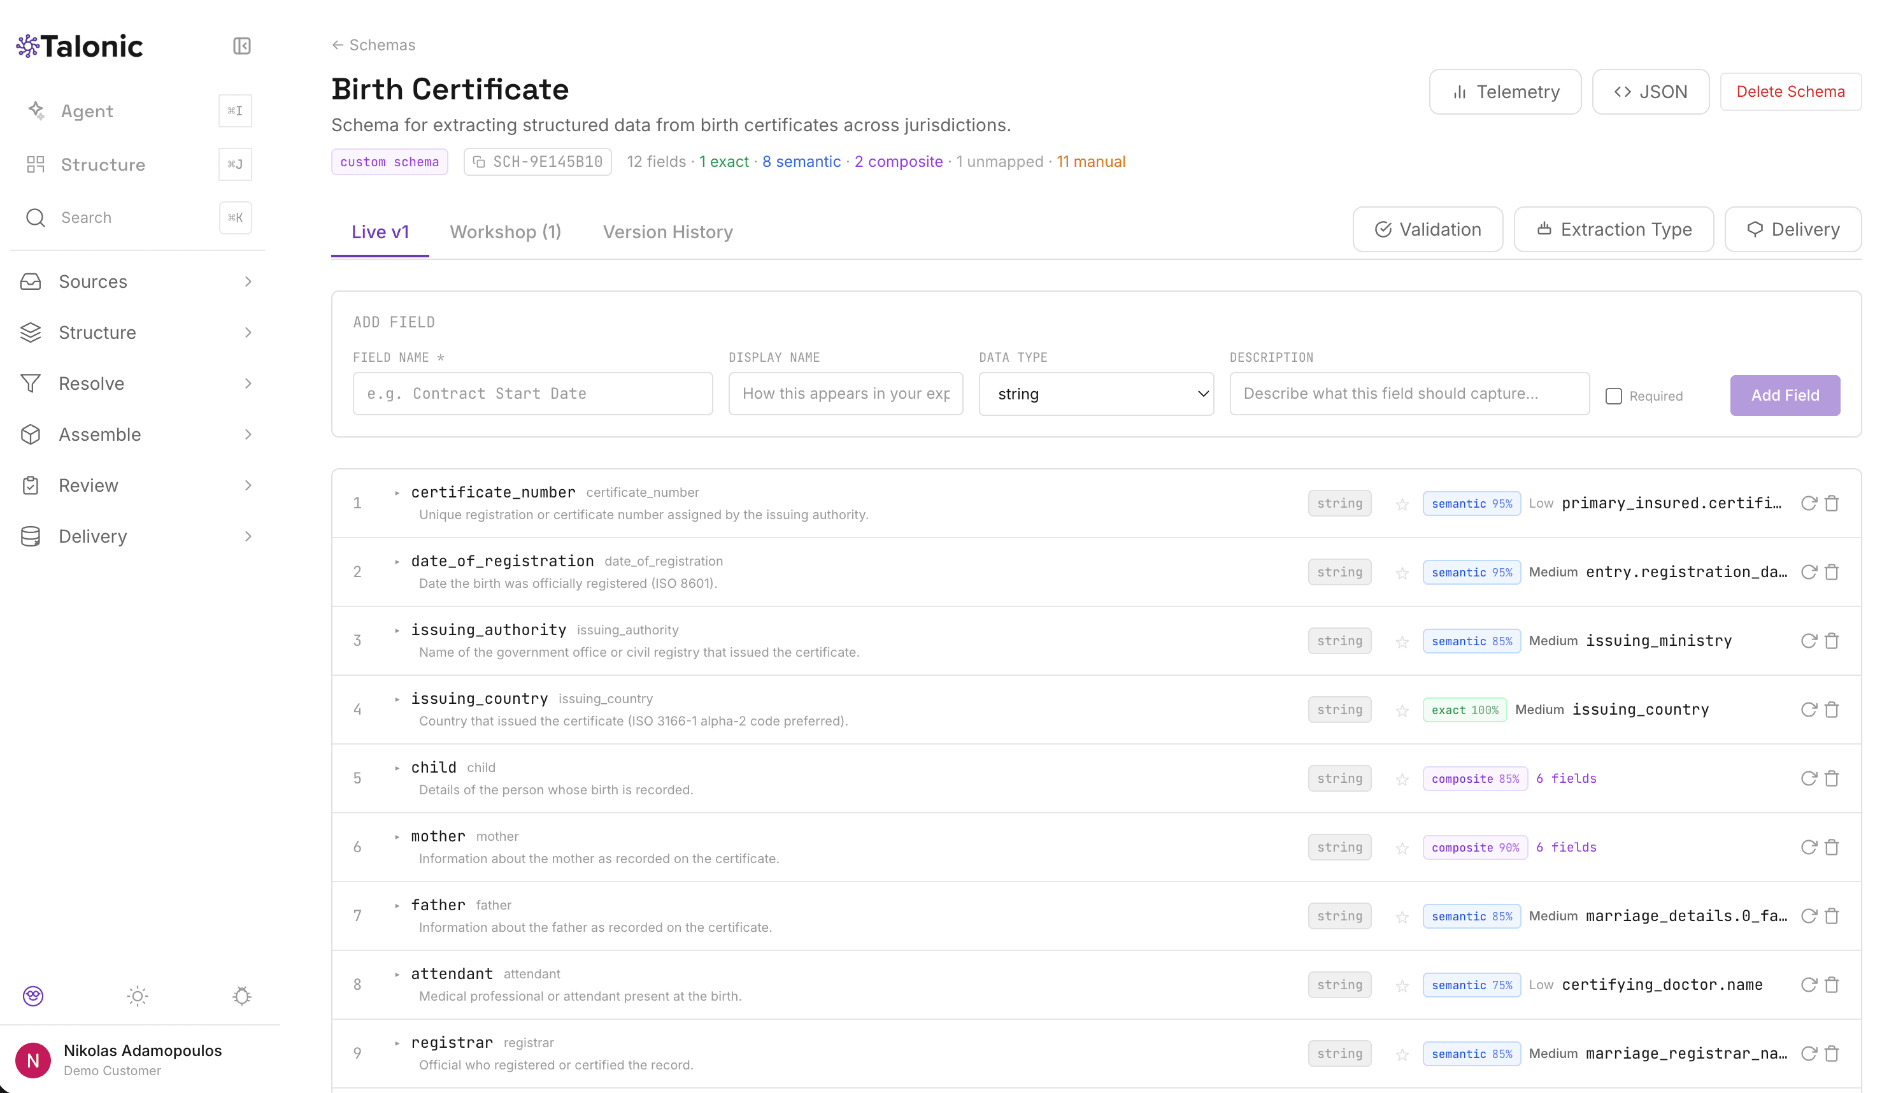Refresh mapping for father row

[1809, 916]
